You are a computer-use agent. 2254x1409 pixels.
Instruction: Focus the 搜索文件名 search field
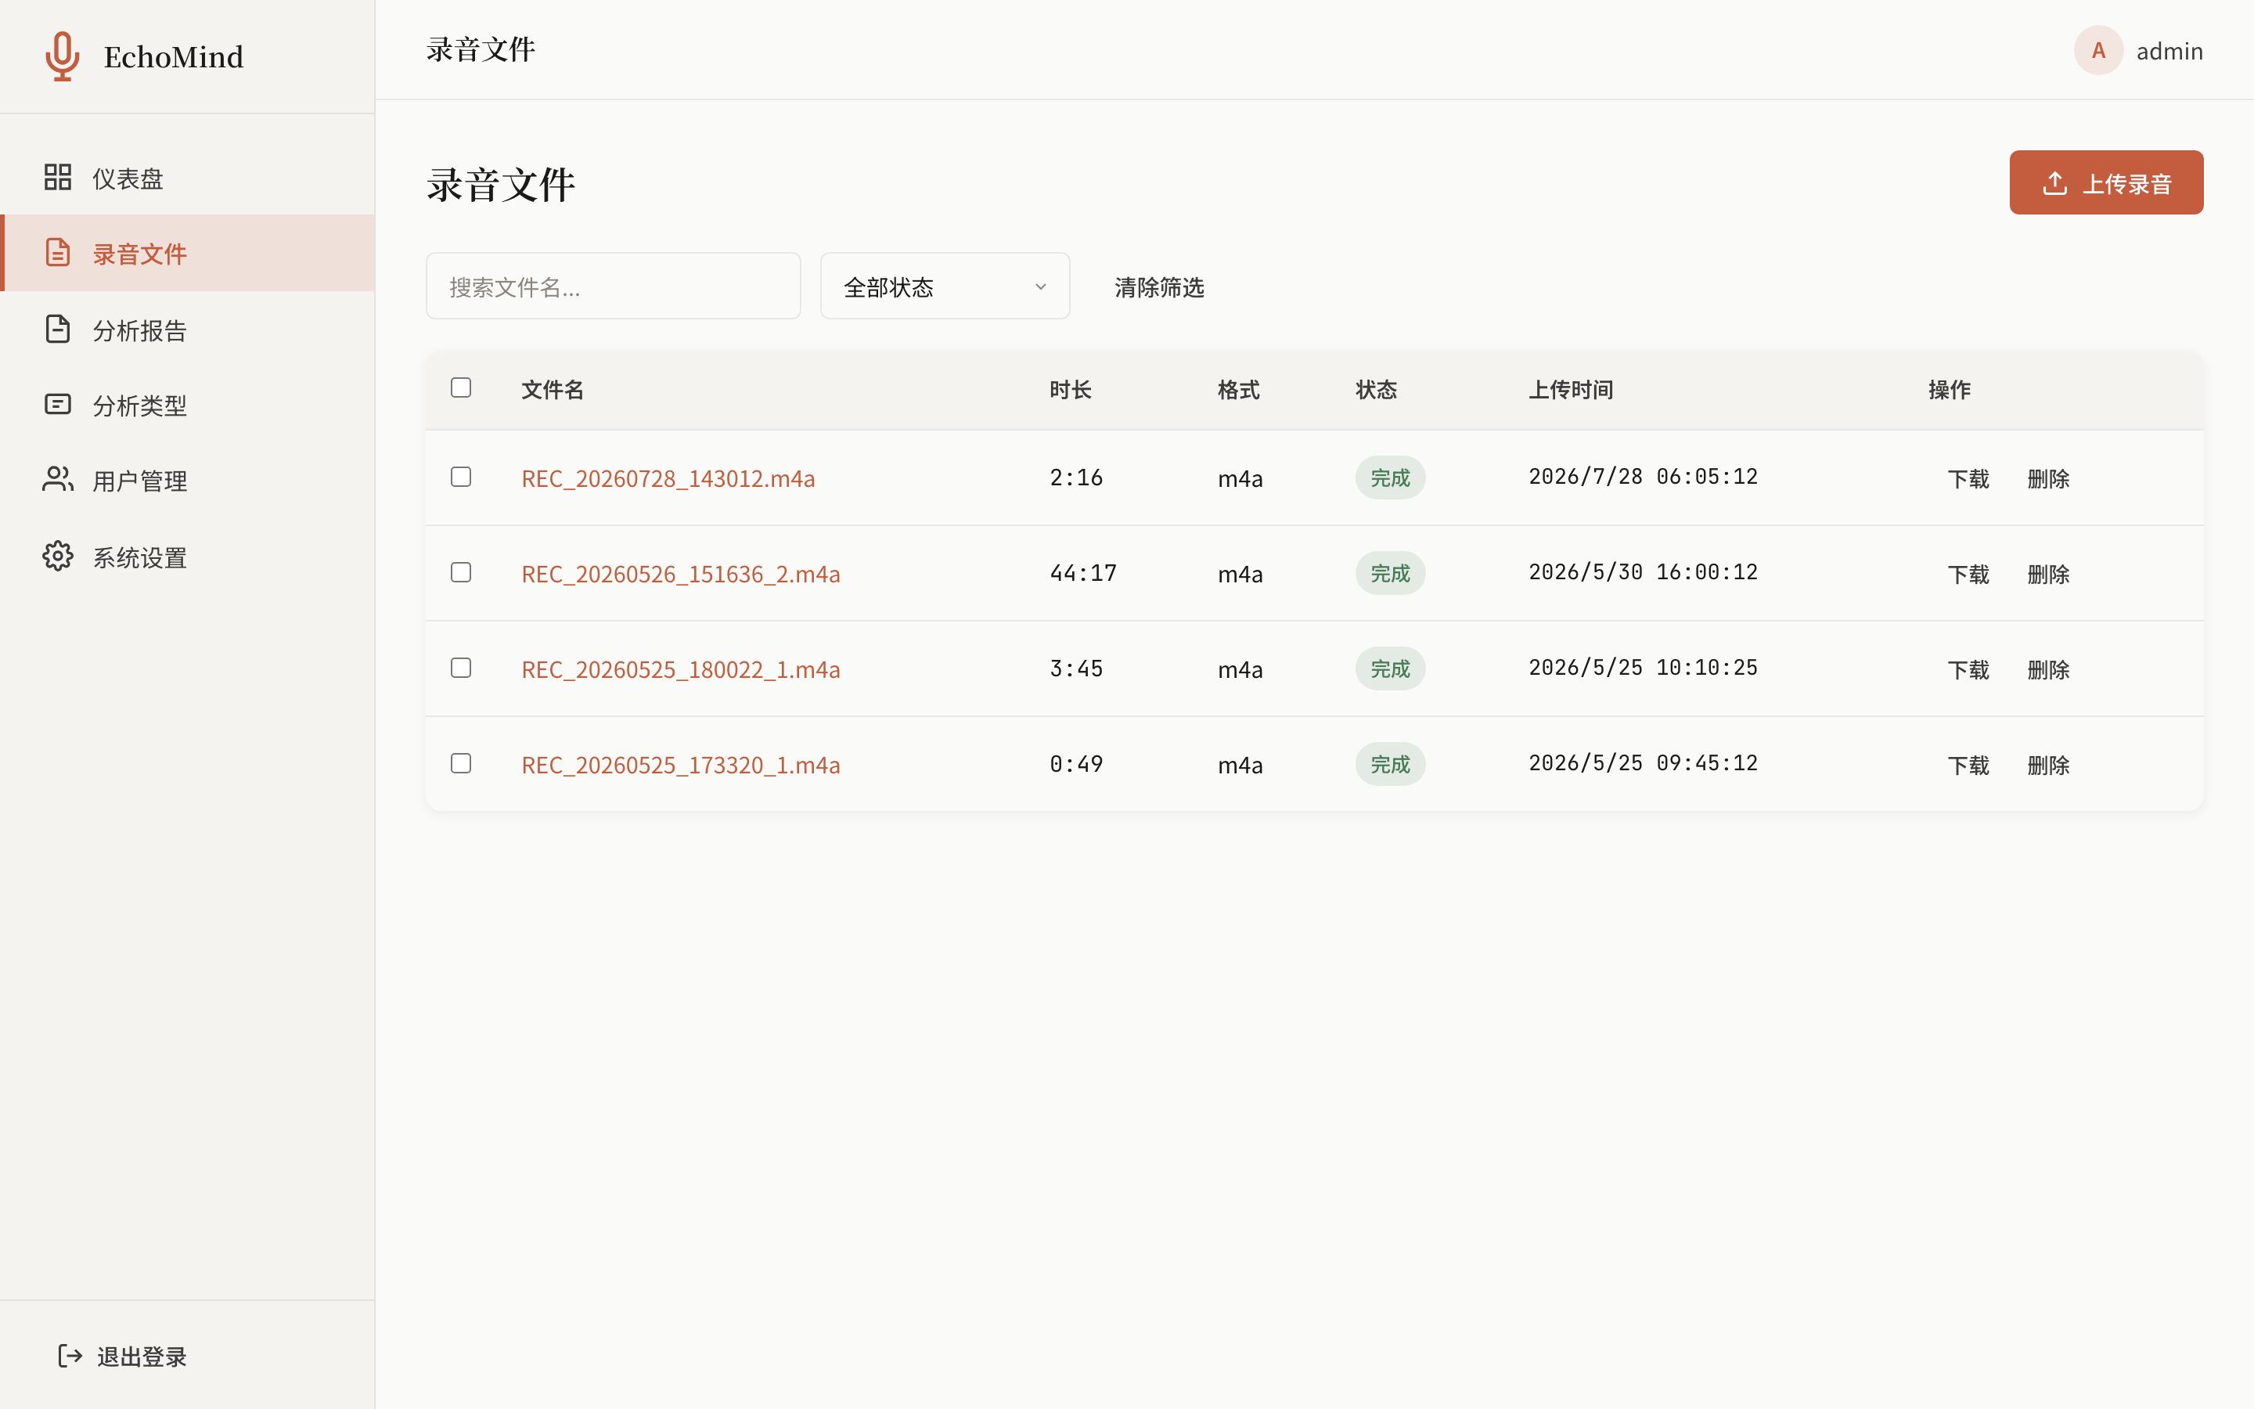[613, 286]
